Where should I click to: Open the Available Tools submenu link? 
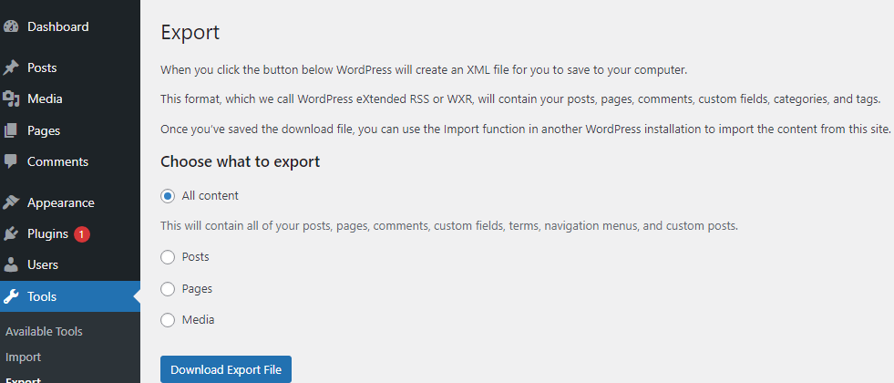[x=44, y=332]
